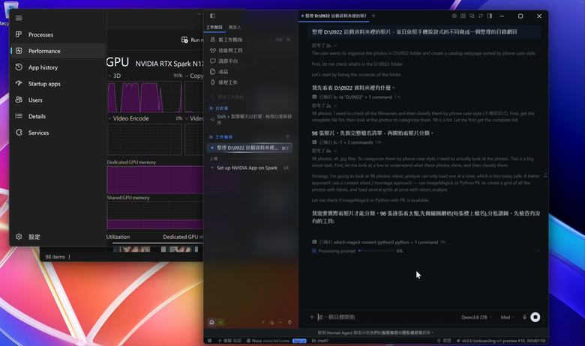Click the leftmost status bar icon
This screenshot has height=346, width=585.
point(210,341)
